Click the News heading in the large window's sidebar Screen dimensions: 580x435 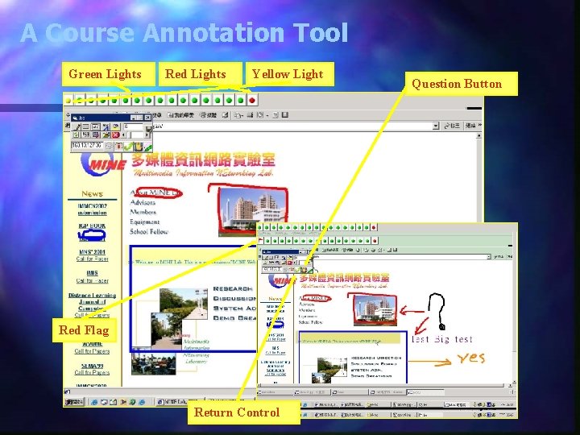coord(92,193)
